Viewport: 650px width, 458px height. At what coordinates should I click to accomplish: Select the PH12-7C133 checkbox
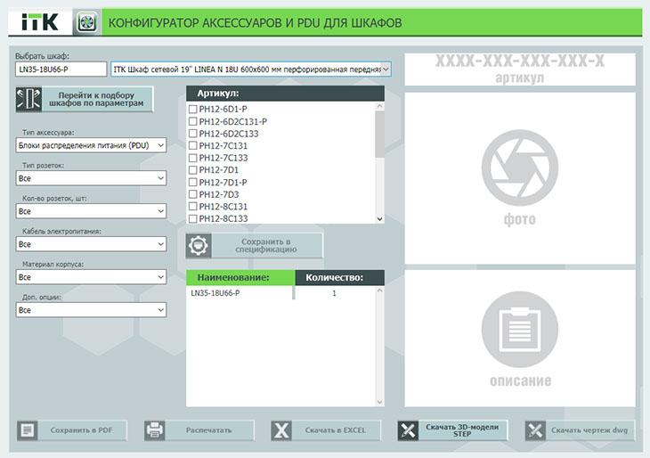(192, 158)
